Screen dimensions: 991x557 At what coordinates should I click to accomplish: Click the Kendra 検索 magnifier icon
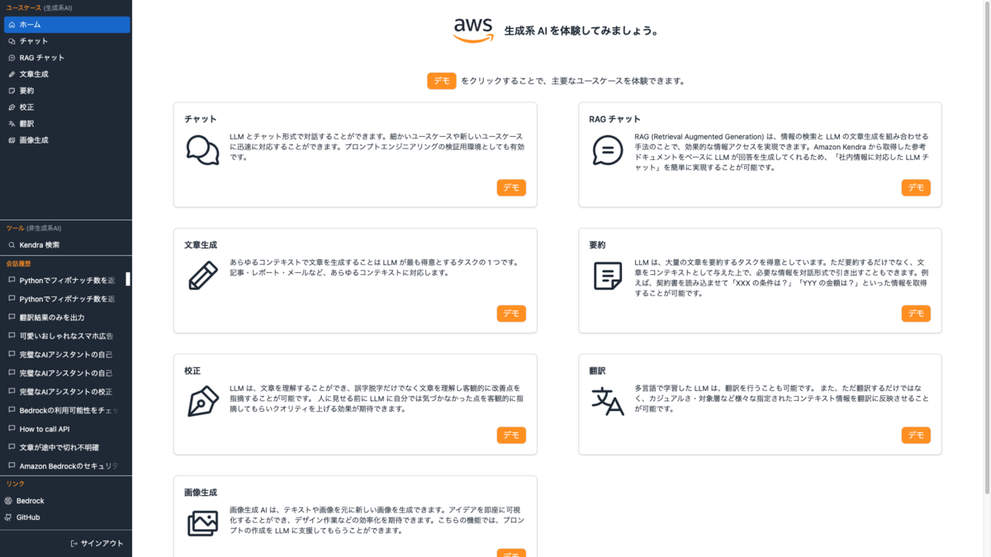(12, 245)
